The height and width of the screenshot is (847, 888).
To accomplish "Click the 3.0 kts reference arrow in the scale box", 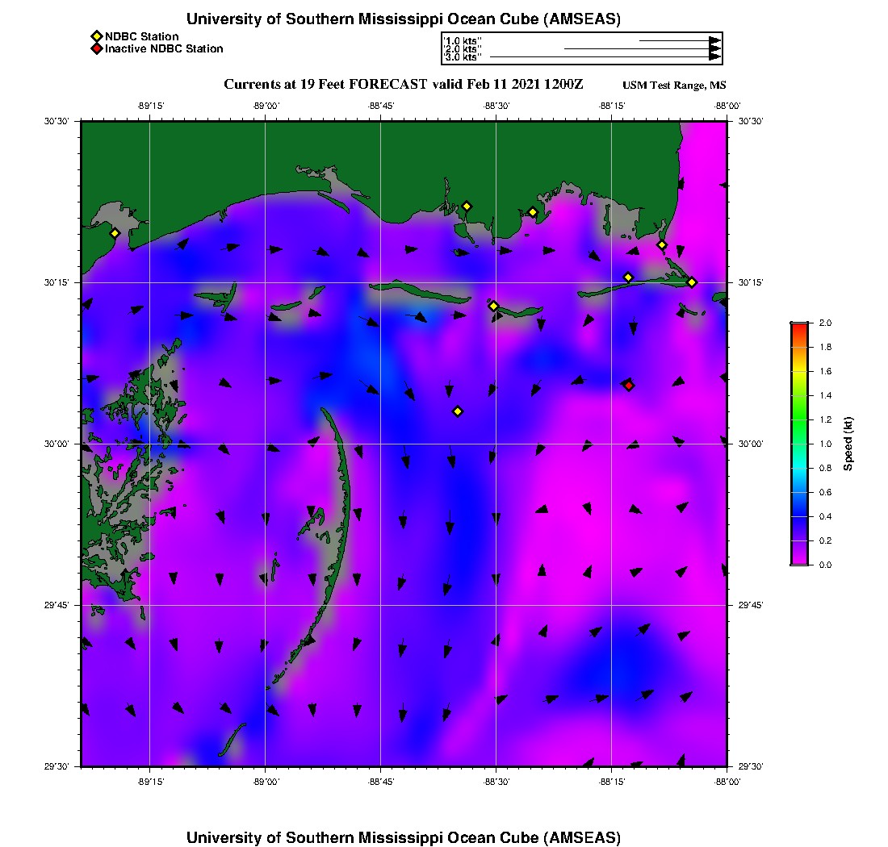I will click(x=605, y=56).
